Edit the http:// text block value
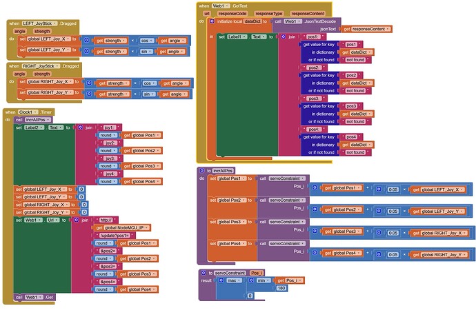476x310 pixels. pyautogui.click(x=106, y=220)
